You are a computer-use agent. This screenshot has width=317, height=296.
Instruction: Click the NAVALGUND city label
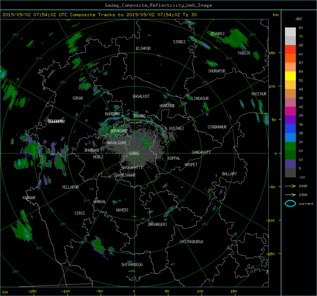[117, 143]
